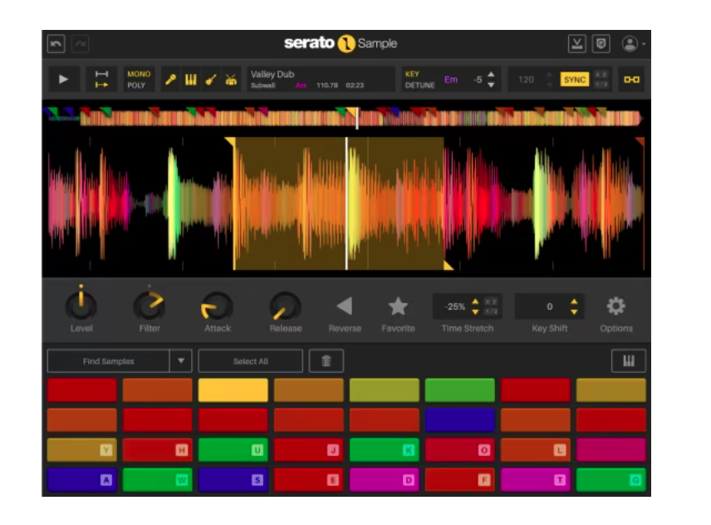
Task: Click Time Stretch x2 button
Action: tap(491, 302)
